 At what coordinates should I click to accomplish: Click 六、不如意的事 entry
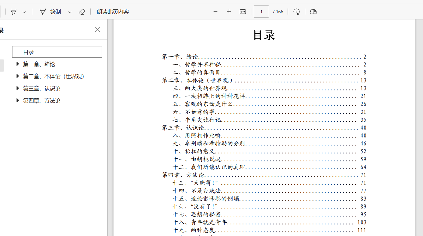click(269, 112)
